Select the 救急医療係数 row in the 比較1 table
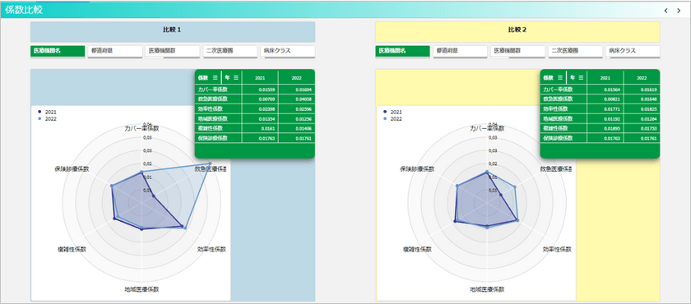 click(254, 99)
